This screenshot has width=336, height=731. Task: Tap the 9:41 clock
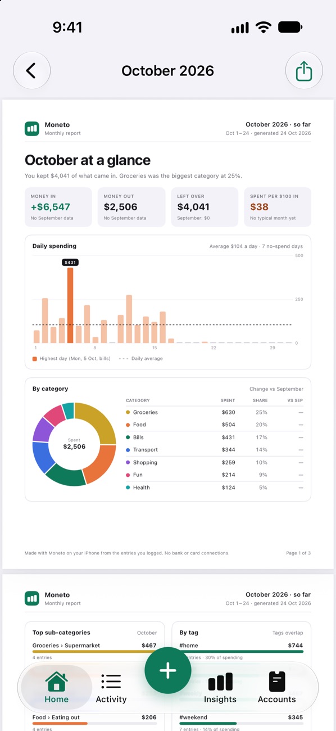coord(67,27)
